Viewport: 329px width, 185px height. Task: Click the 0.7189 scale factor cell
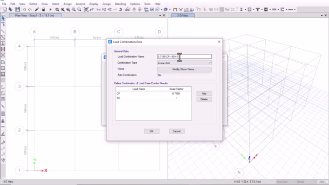click(176, 94)
